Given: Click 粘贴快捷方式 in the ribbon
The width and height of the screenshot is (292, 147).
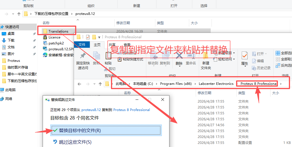Looking at the screenshot, I should click(130, 59).
